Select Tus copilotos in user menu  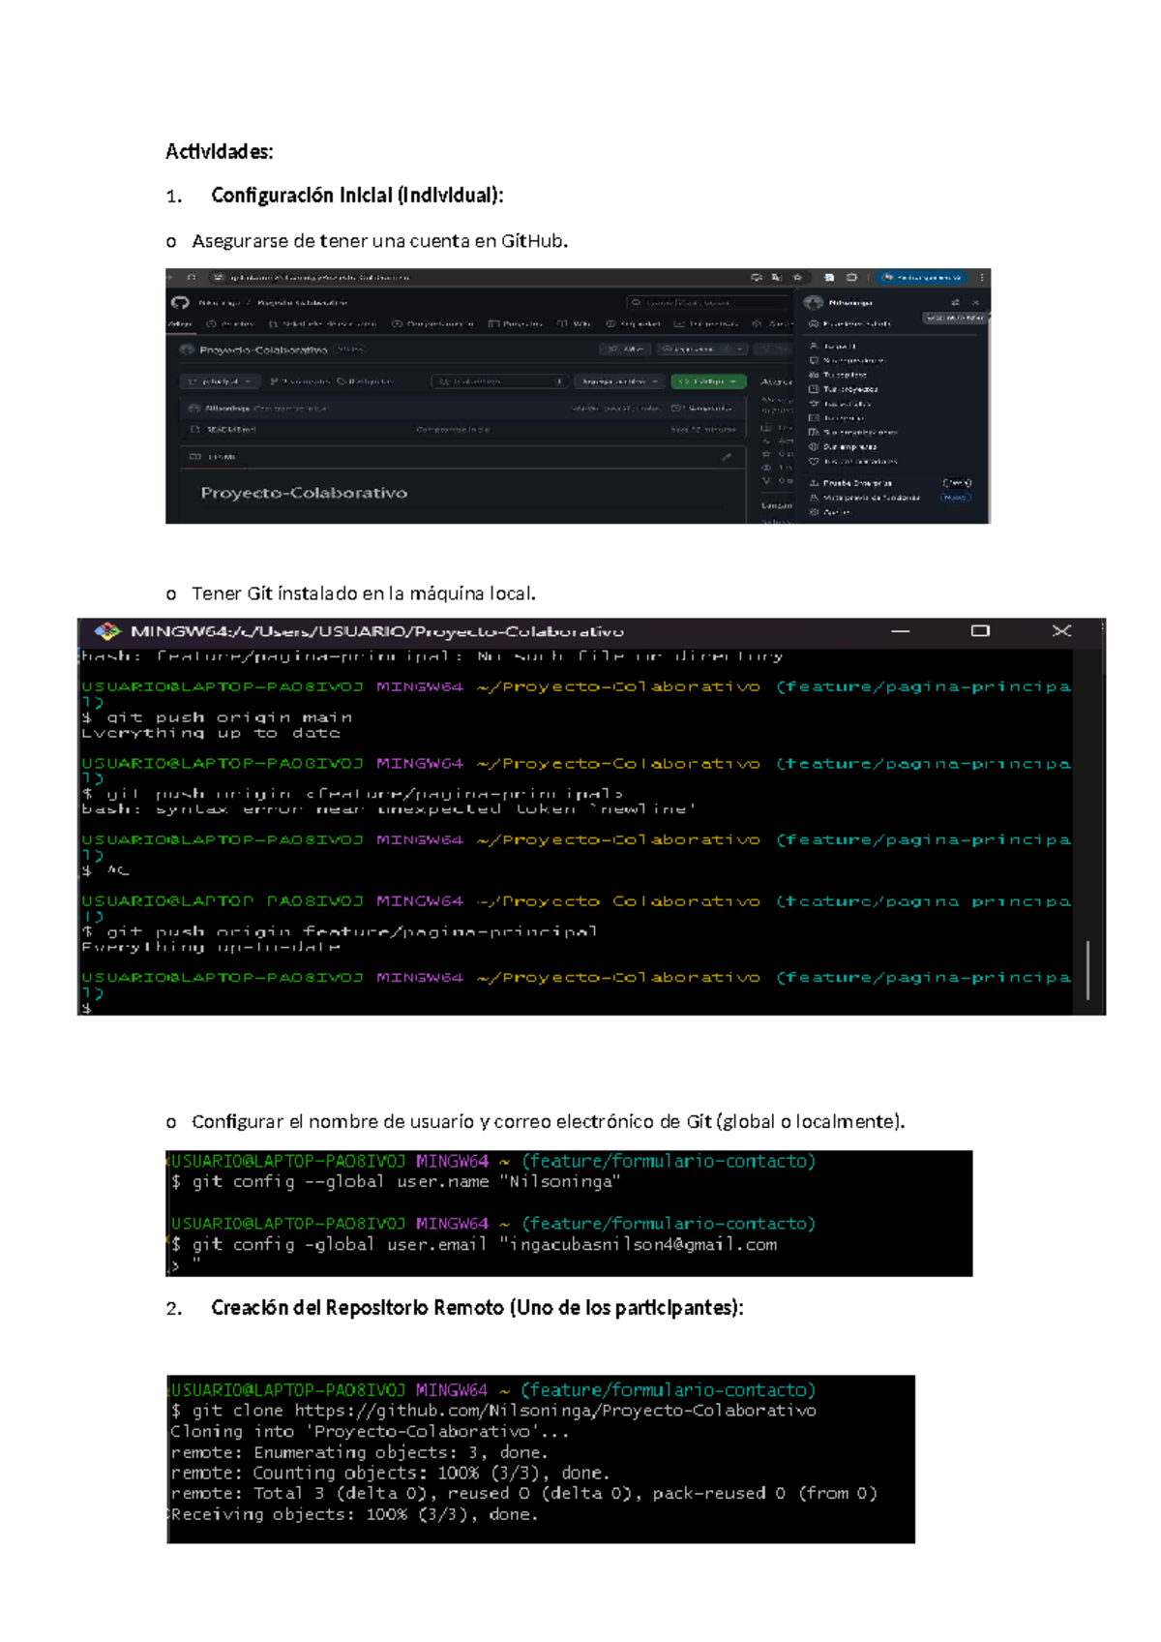[839, 375]
